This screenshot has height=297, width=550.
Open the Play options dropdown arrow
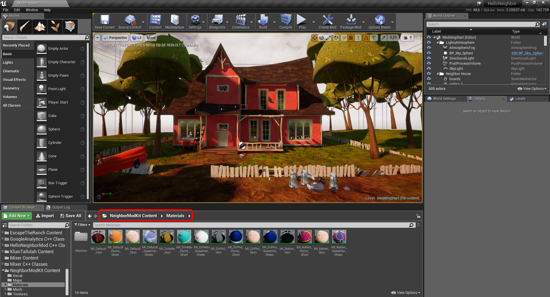(313, 22)
